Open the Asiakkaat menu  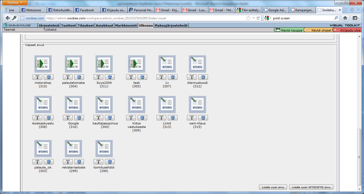tap(105, 26)
